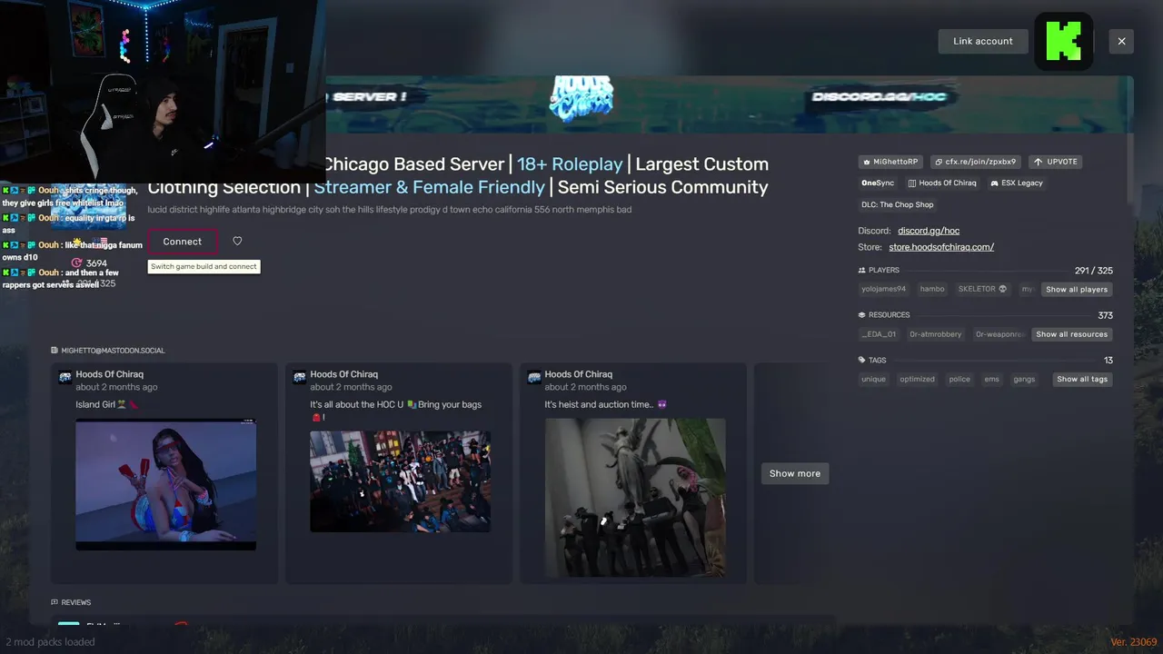Select the unique tag
1163x654 pixels.
click(873, 379)
